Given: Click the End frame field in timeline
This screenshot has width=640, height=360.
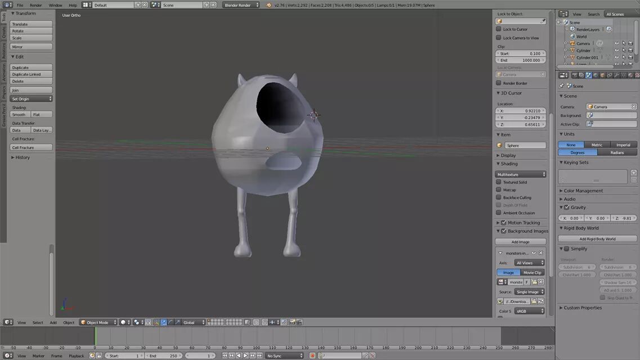Looking at the screenshot, I should click(x=164, y=355).
